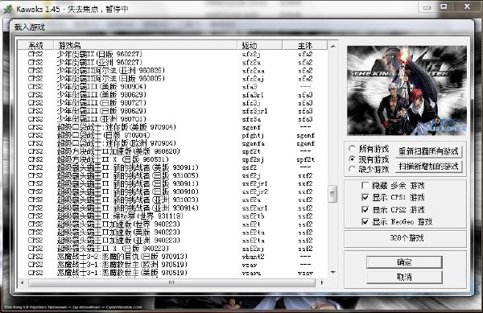483x313 pixels.
Task: Select 超级霸头霸王II加速版 (世界 940223) row
Action: (x=172, y=224)
